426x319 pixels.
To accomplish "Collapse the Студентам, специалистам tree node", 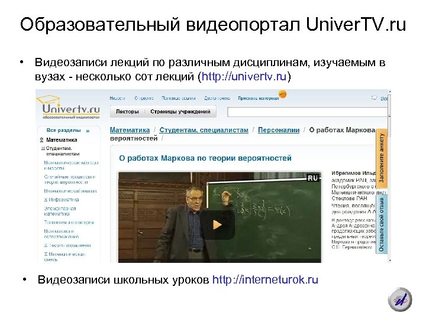I will point(43,148).
